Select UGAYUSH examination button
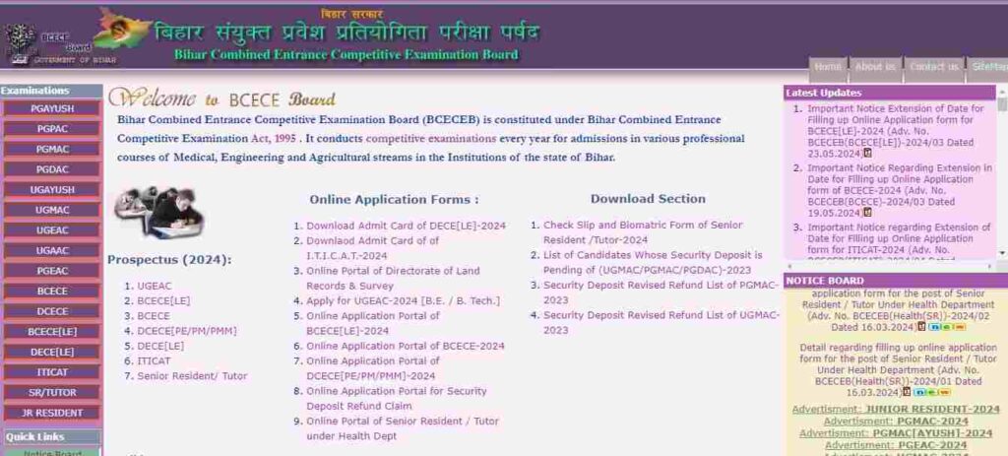 pyautogui.click(x=52, y=190)
